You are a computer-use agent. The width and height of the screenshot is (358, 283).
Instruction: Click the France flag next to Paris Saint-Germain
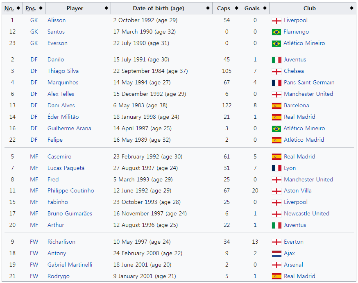pos(276,83)
